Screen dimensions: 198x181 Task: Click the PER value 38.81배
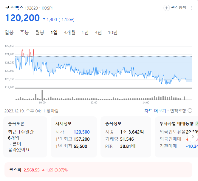[128, 146]
